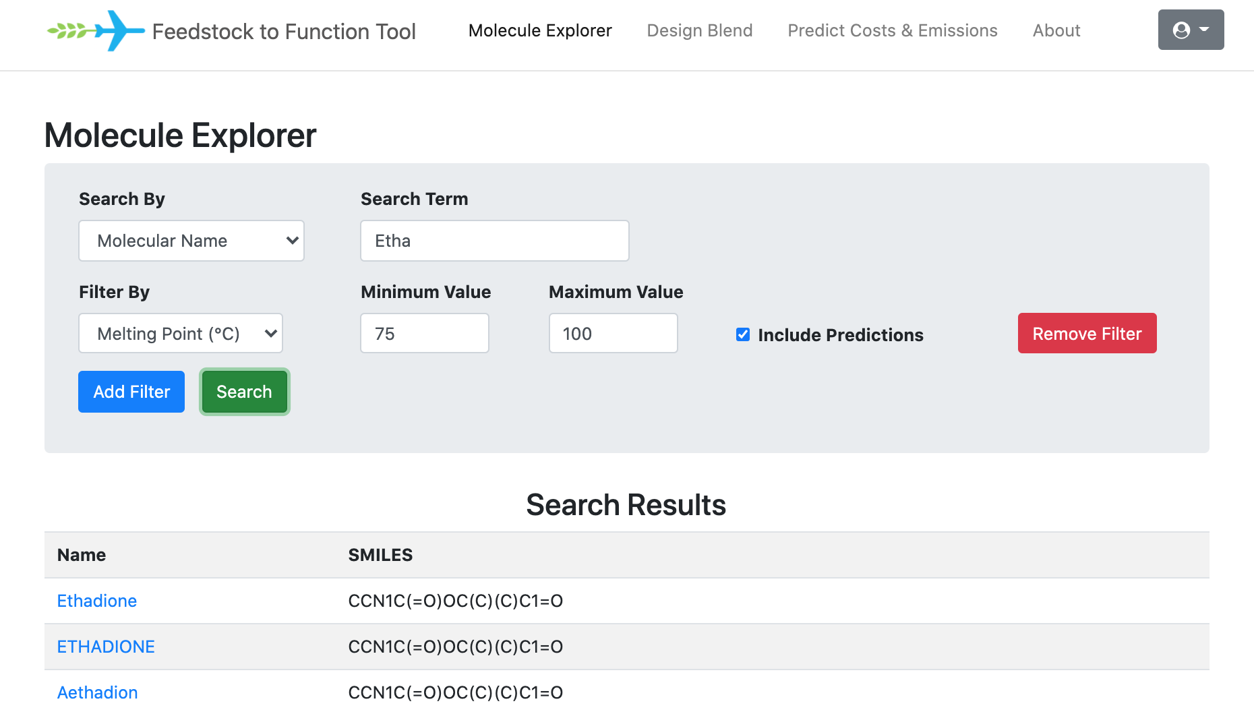Expand the Search By dropdown
Screen dimensions: 1254x712
(191, 241)
